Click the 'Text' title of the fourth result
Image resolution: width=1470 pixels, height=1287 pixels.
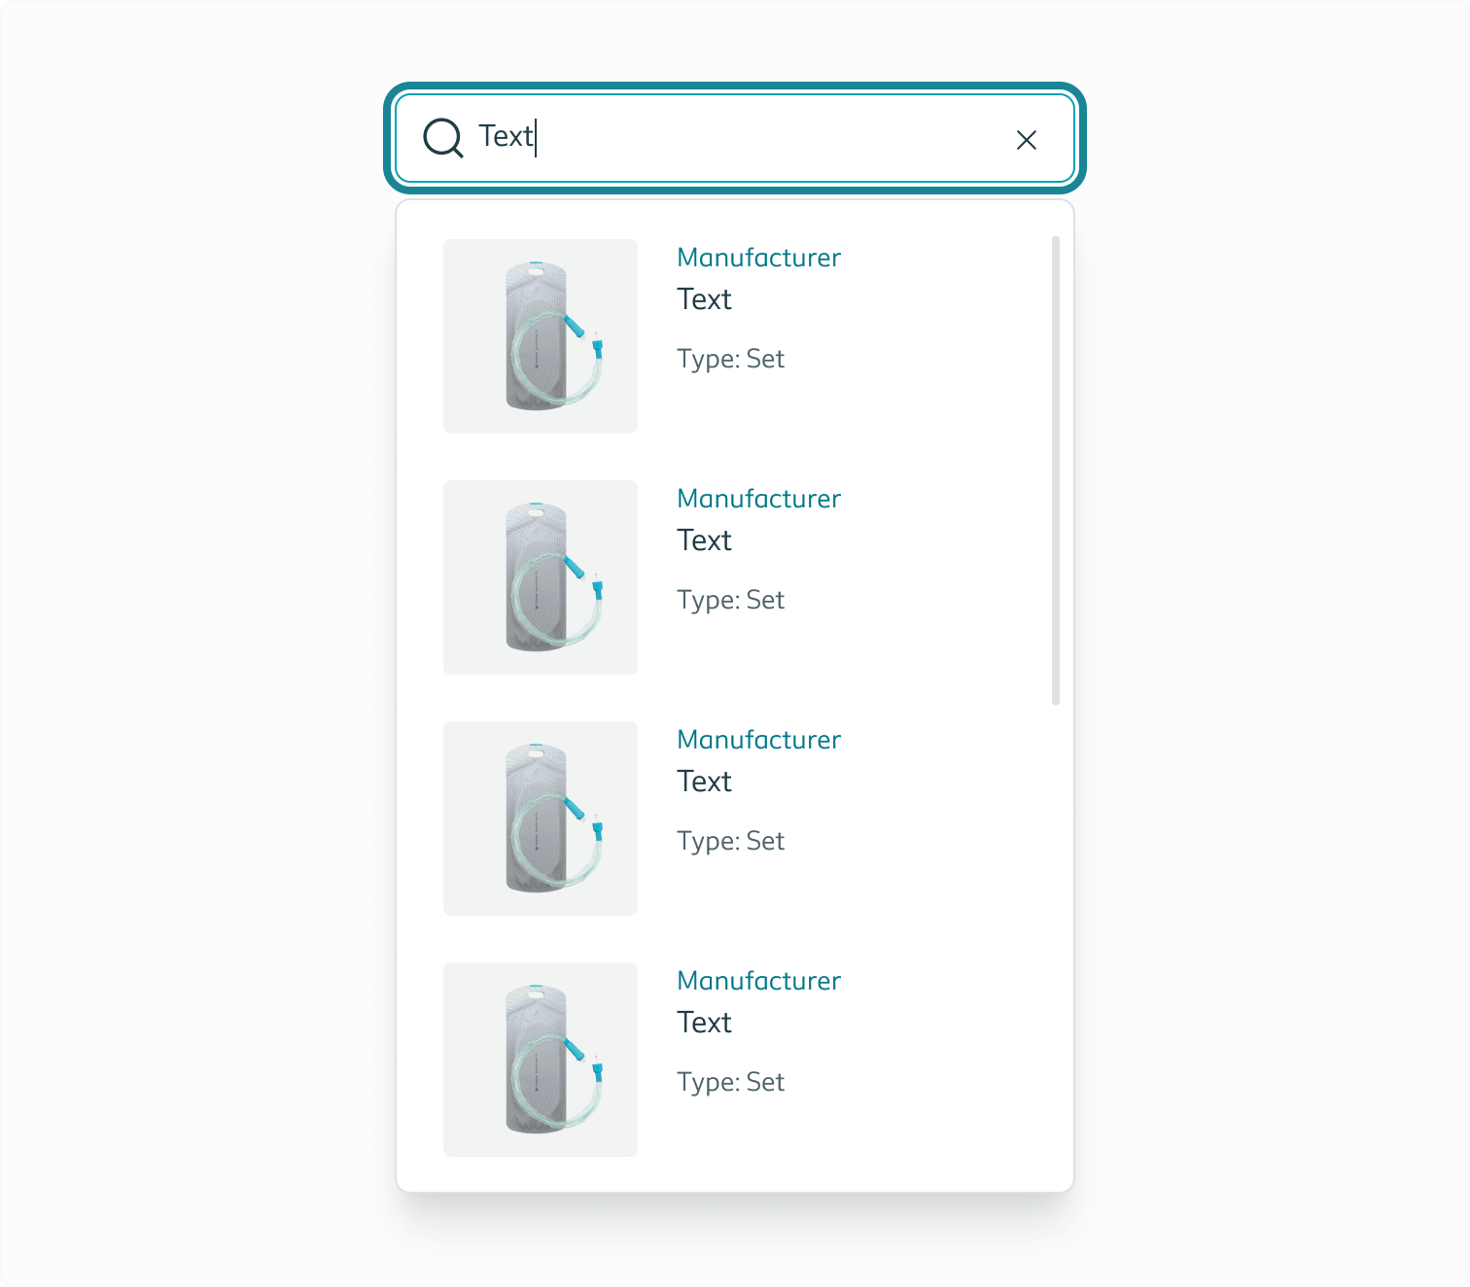tap(704, 1023)
